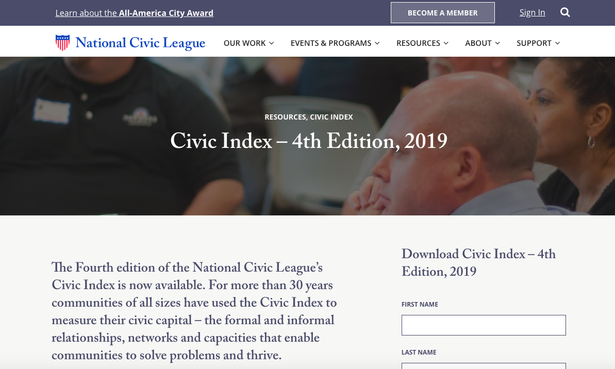Click the LAST NAME field label
The width and height of the screenshot is (615, 369).
point(419,352)
